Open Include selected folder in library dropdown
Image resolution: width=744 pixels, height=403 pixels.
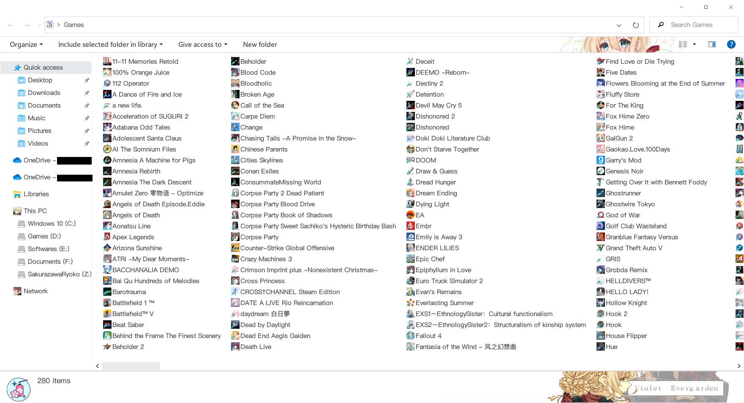point(110,44)
